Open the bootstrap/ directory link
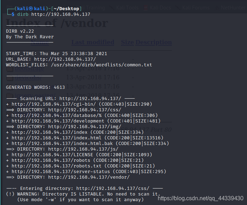247x205 pixels. click(30, 68)
